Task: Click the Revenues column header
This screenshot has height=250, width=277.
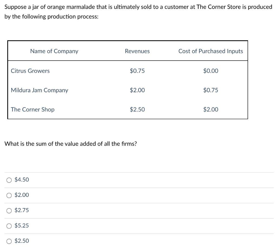Action: [x=137, y=51]
